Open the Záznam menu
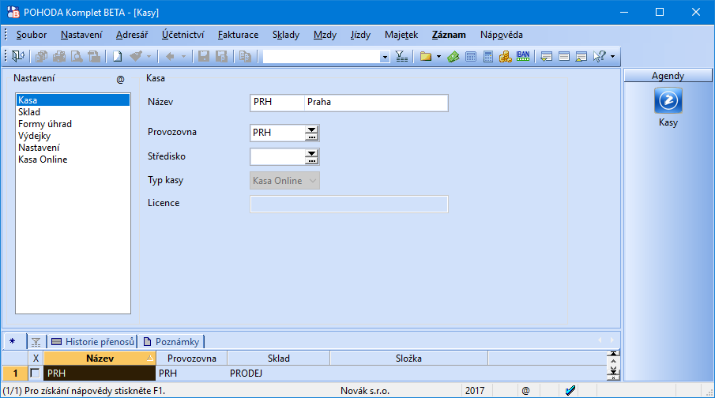 (x=449, y=35)
